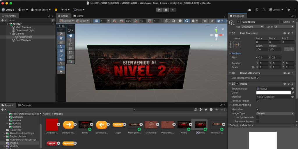This screenshot has height=149, width=298.
Task: Open global search magnifier in top toolbar
Action: (264, 10)
